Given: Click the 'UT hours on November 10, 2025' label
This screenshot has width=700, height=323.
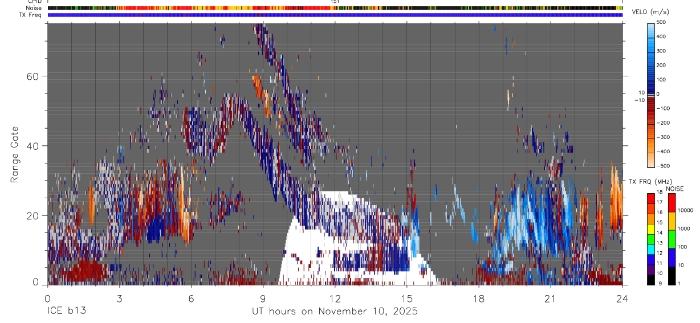Looking at the screenshot, I should click(335, 312).
